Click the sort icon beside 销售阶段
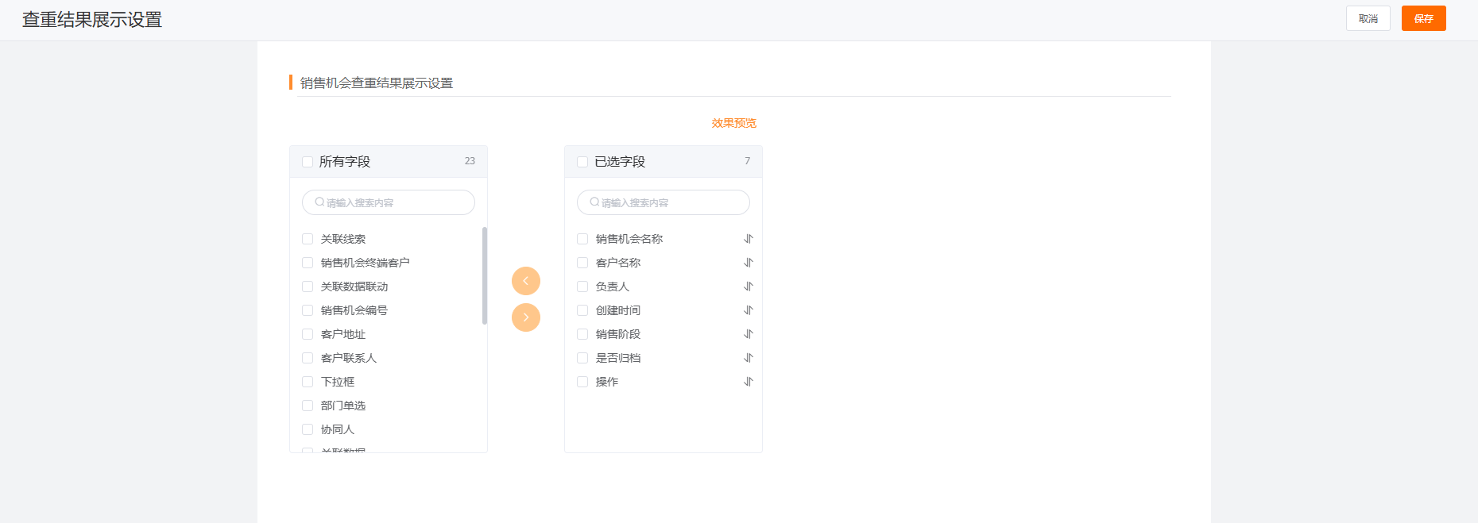 (x=748, y=334)
